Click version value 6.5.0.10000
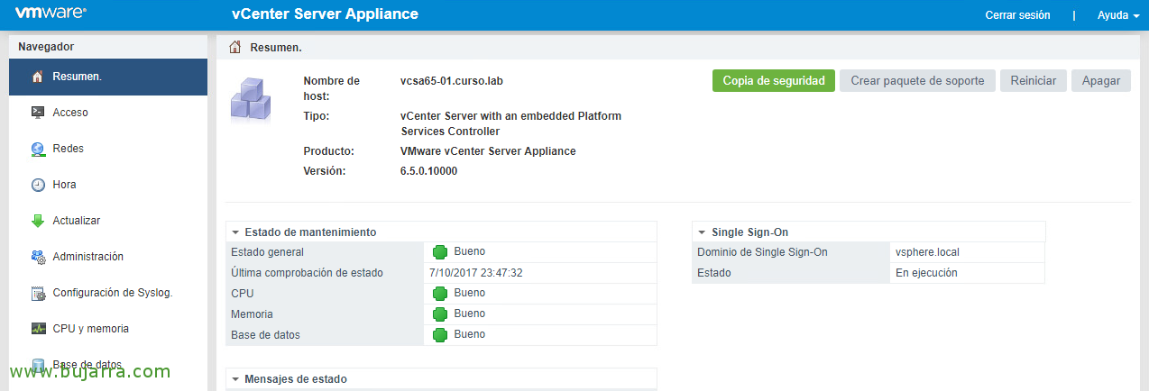The image size is (1149, 391). (429, 170)
